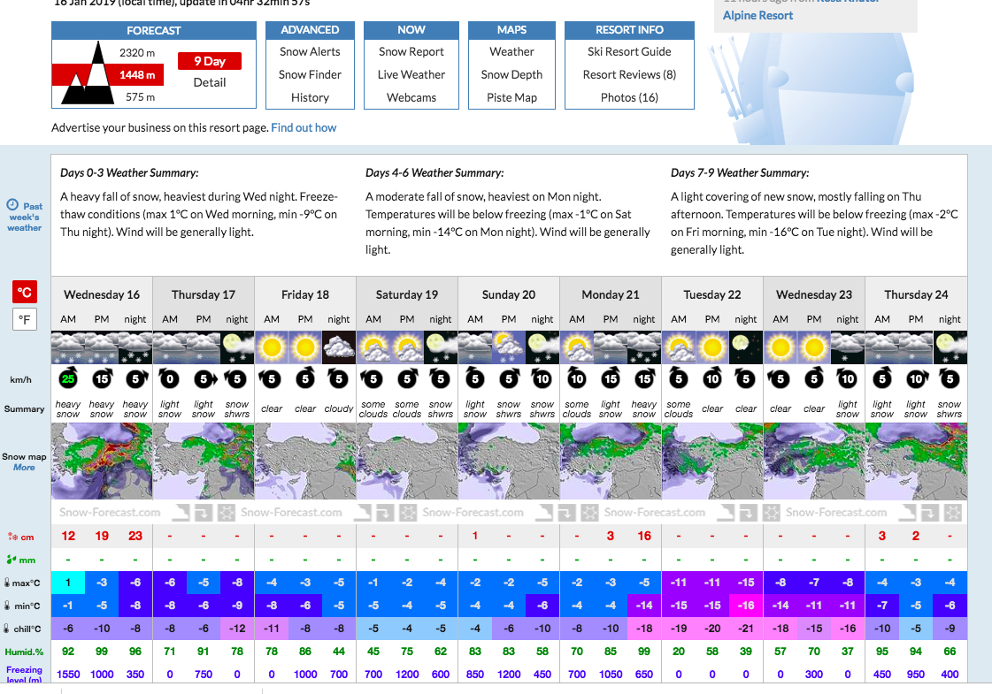This screenshot has width=992, height=694.
Task: Switch temperature units to °F
Action: (x=25, y=319)
